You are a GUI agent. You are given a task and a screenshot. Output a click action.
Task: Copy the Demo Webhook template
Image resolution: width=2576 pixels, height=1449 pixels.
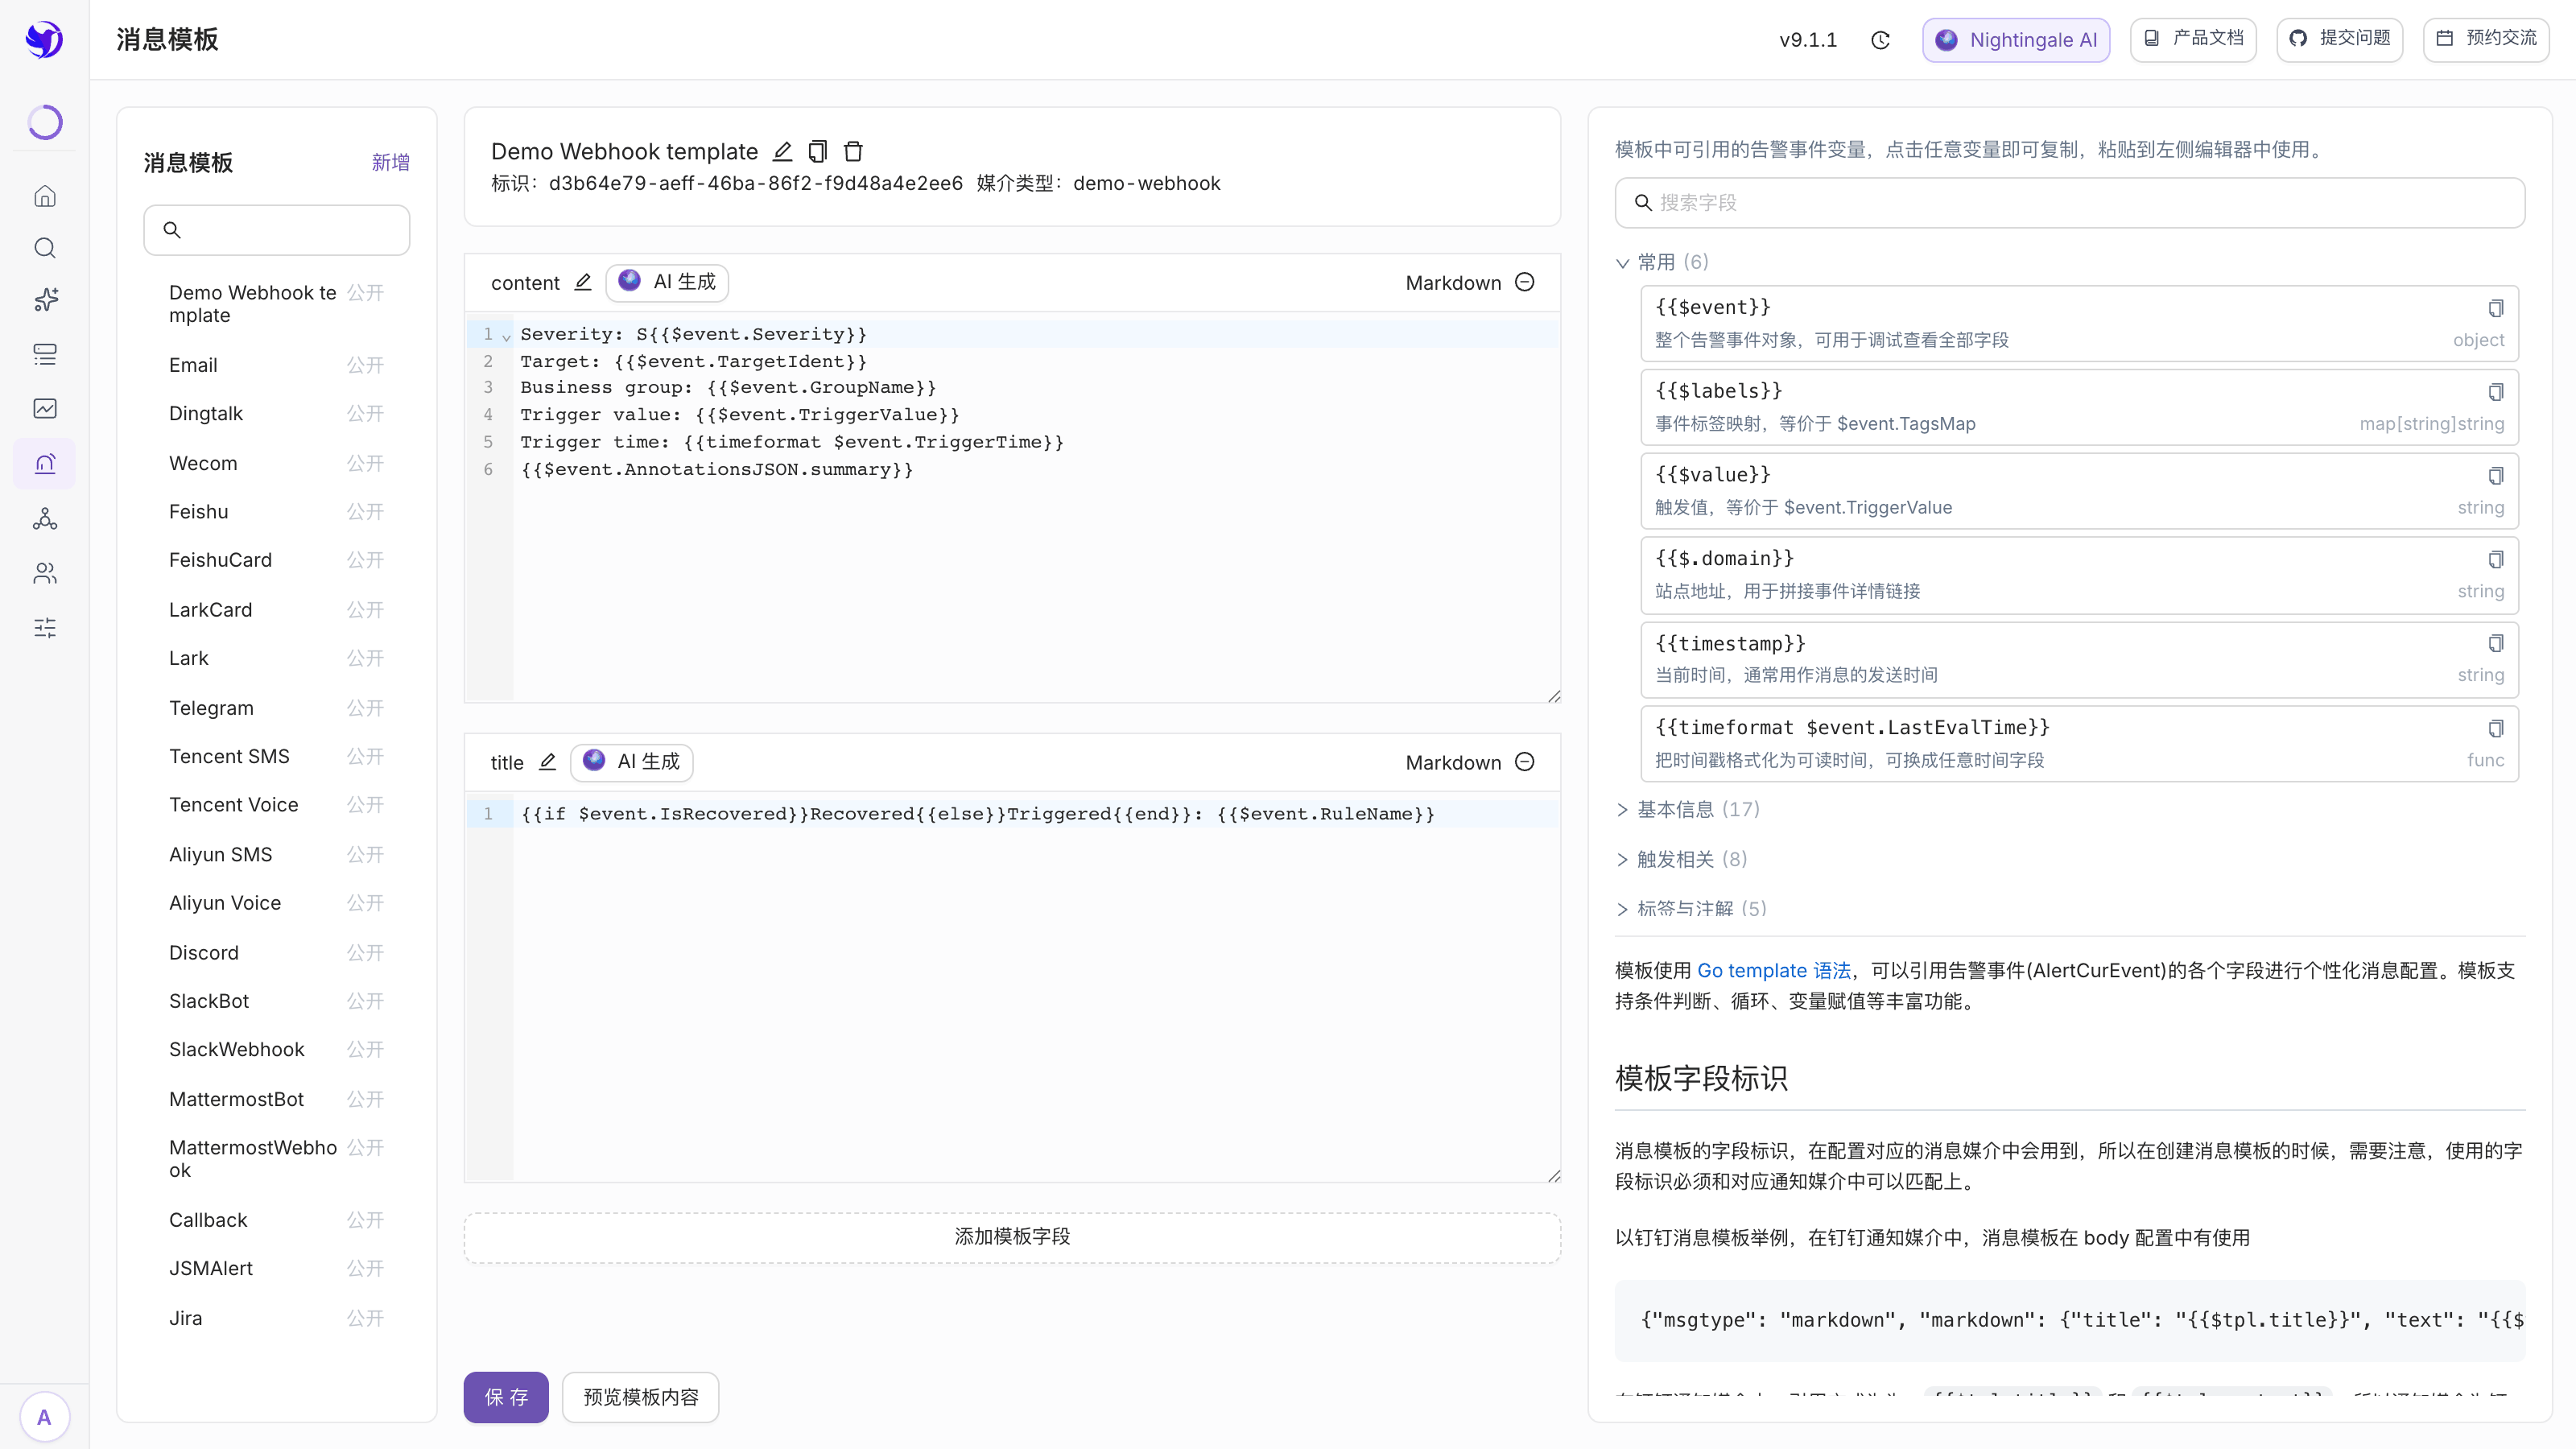pyautogui.click(x=818, y=152)
